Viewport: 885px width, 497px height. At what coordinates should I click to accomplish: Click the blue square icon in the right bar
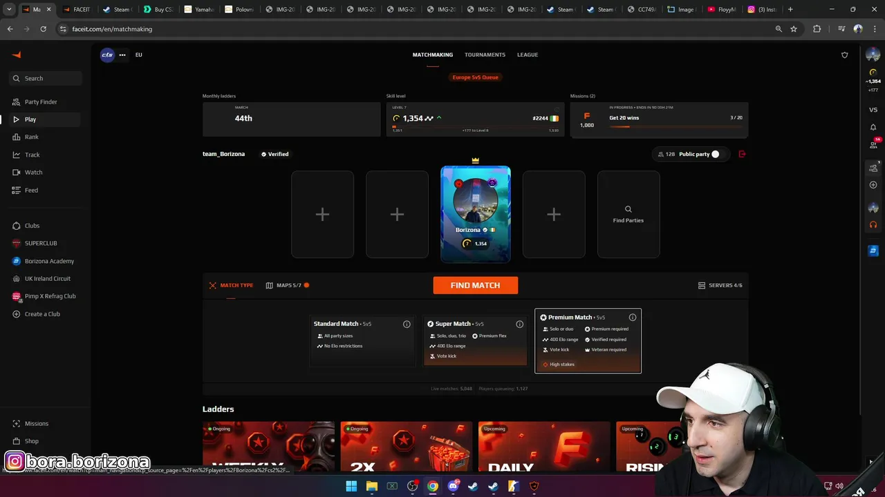(873, 250)
